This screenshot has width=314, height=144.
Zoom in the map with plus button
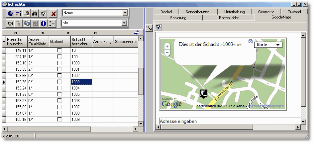point(167,46)
